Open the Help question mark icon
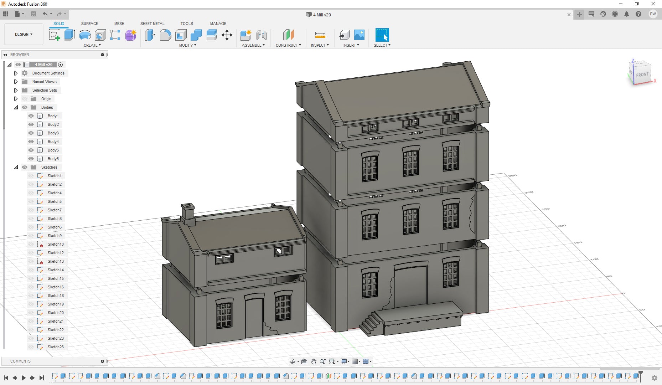 click(638, 14)
